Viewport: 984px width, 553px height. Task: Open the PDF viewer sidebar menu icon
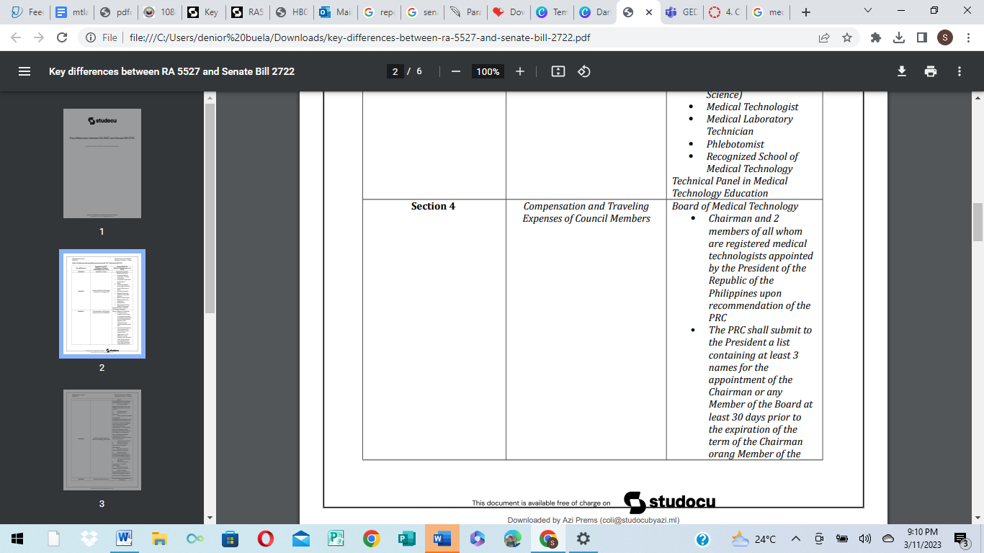(24, 71)
